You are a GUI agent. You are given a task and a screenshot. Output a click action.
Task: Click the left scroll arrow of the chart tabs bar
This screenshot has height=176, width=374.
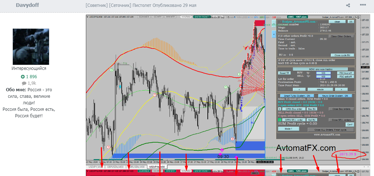(364, 167)
